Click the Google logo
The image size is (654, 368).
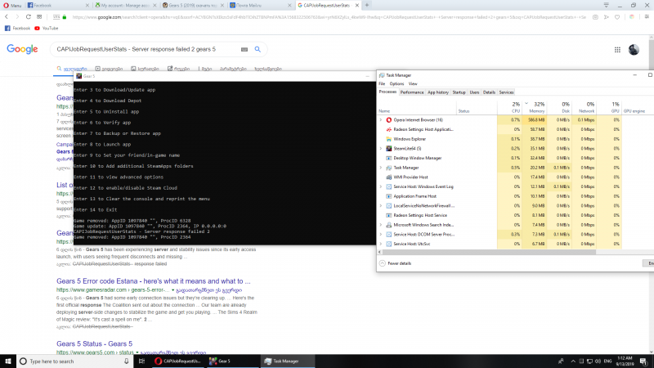coord(22,49)
